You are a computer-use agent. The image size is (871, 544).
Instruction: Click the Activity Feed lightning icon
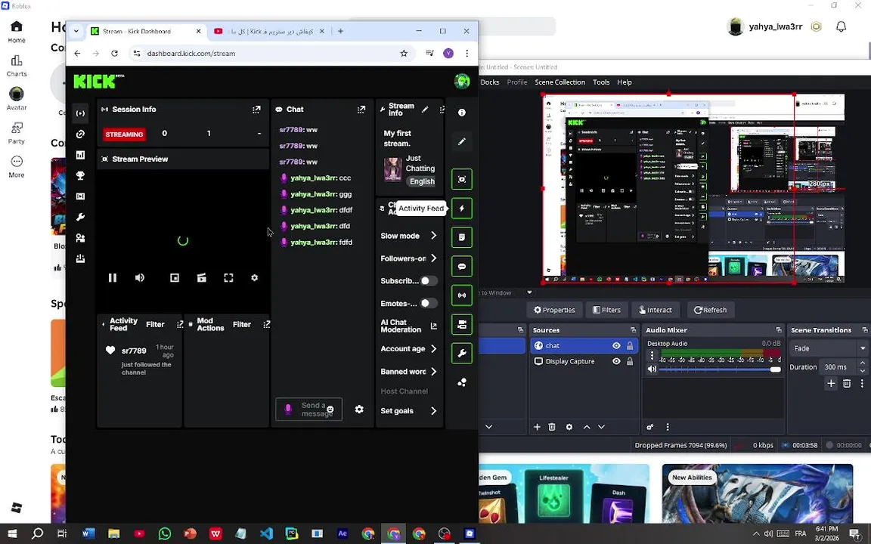[462, 209]
